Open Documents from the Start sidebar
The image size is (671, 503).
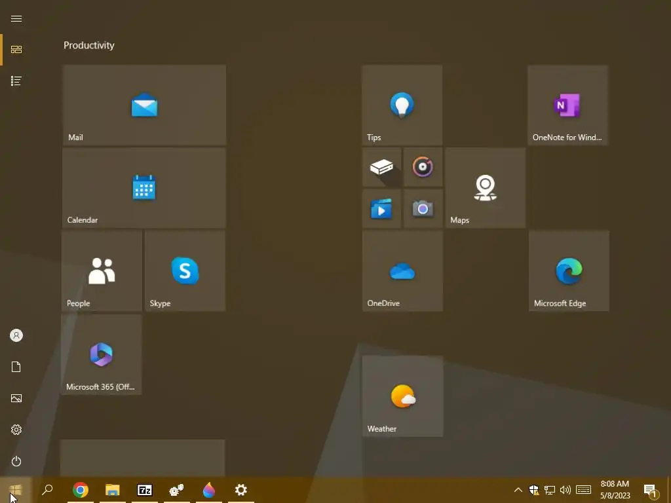point(16,367)
